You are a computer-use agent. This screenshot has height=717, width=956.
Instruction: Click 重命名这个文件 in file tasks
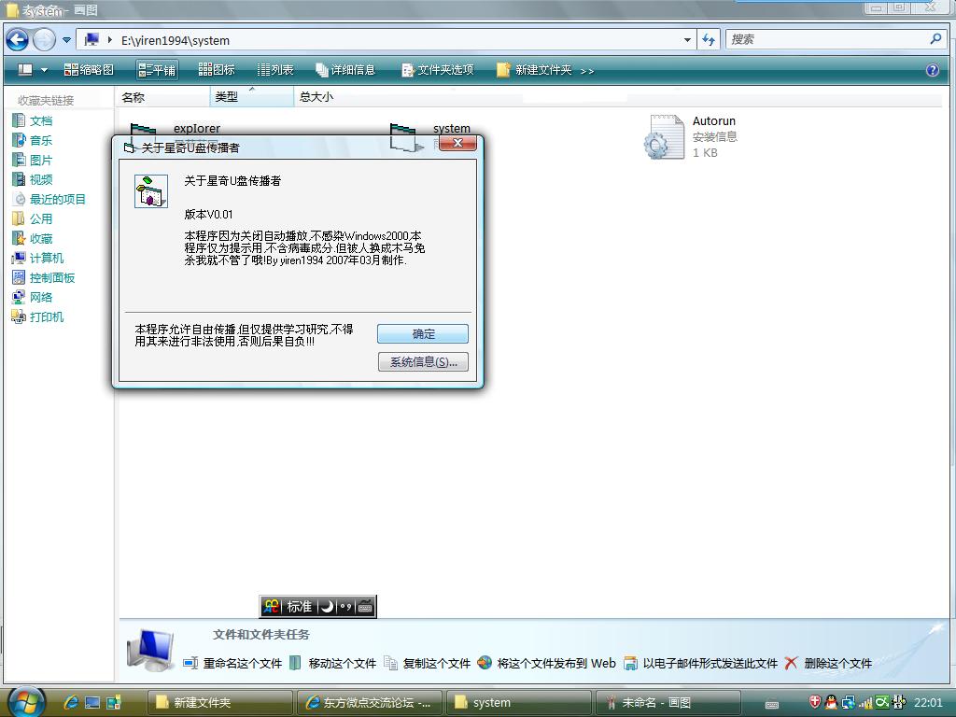[x=232, y=664]
